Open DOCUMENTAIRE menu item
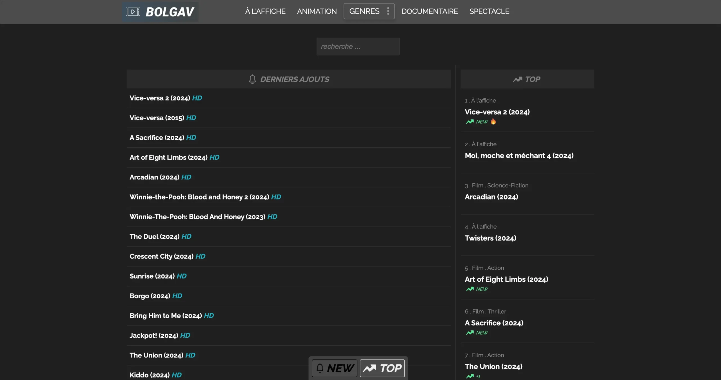721x380 pixels. click(430, 11)
